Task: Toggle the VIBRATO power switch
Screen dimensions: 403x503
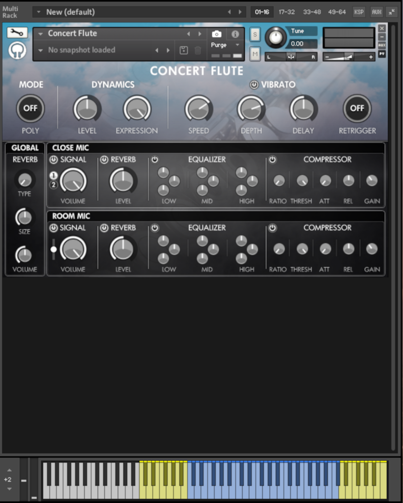Action: click(x=254, y=84)
